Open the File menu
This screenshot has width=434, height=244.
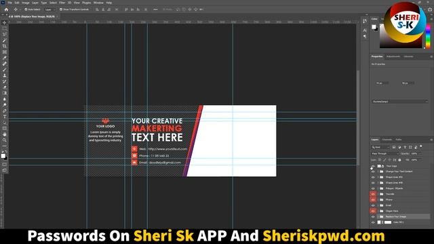pos(9,3)
